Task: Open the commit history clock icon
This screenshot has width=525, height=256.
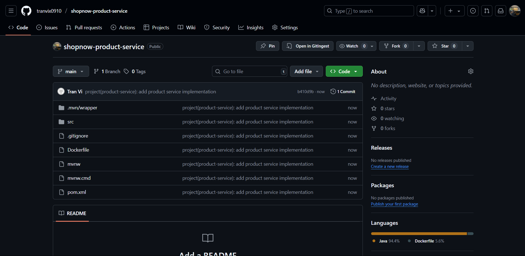Action: click(x=333, y=91)
